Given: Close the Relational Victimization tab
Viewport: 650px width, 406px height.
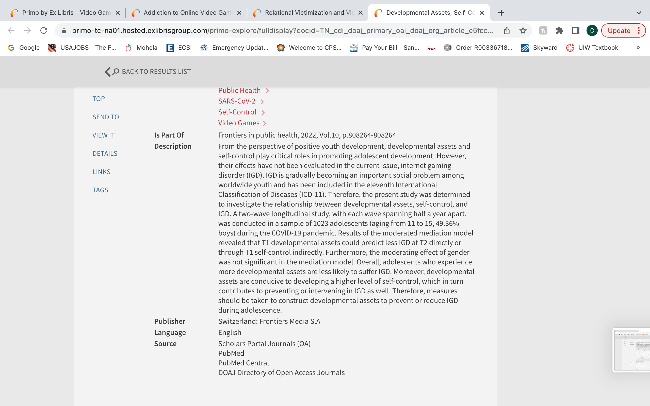Looking at the screenshot, I should coord(361,13).
